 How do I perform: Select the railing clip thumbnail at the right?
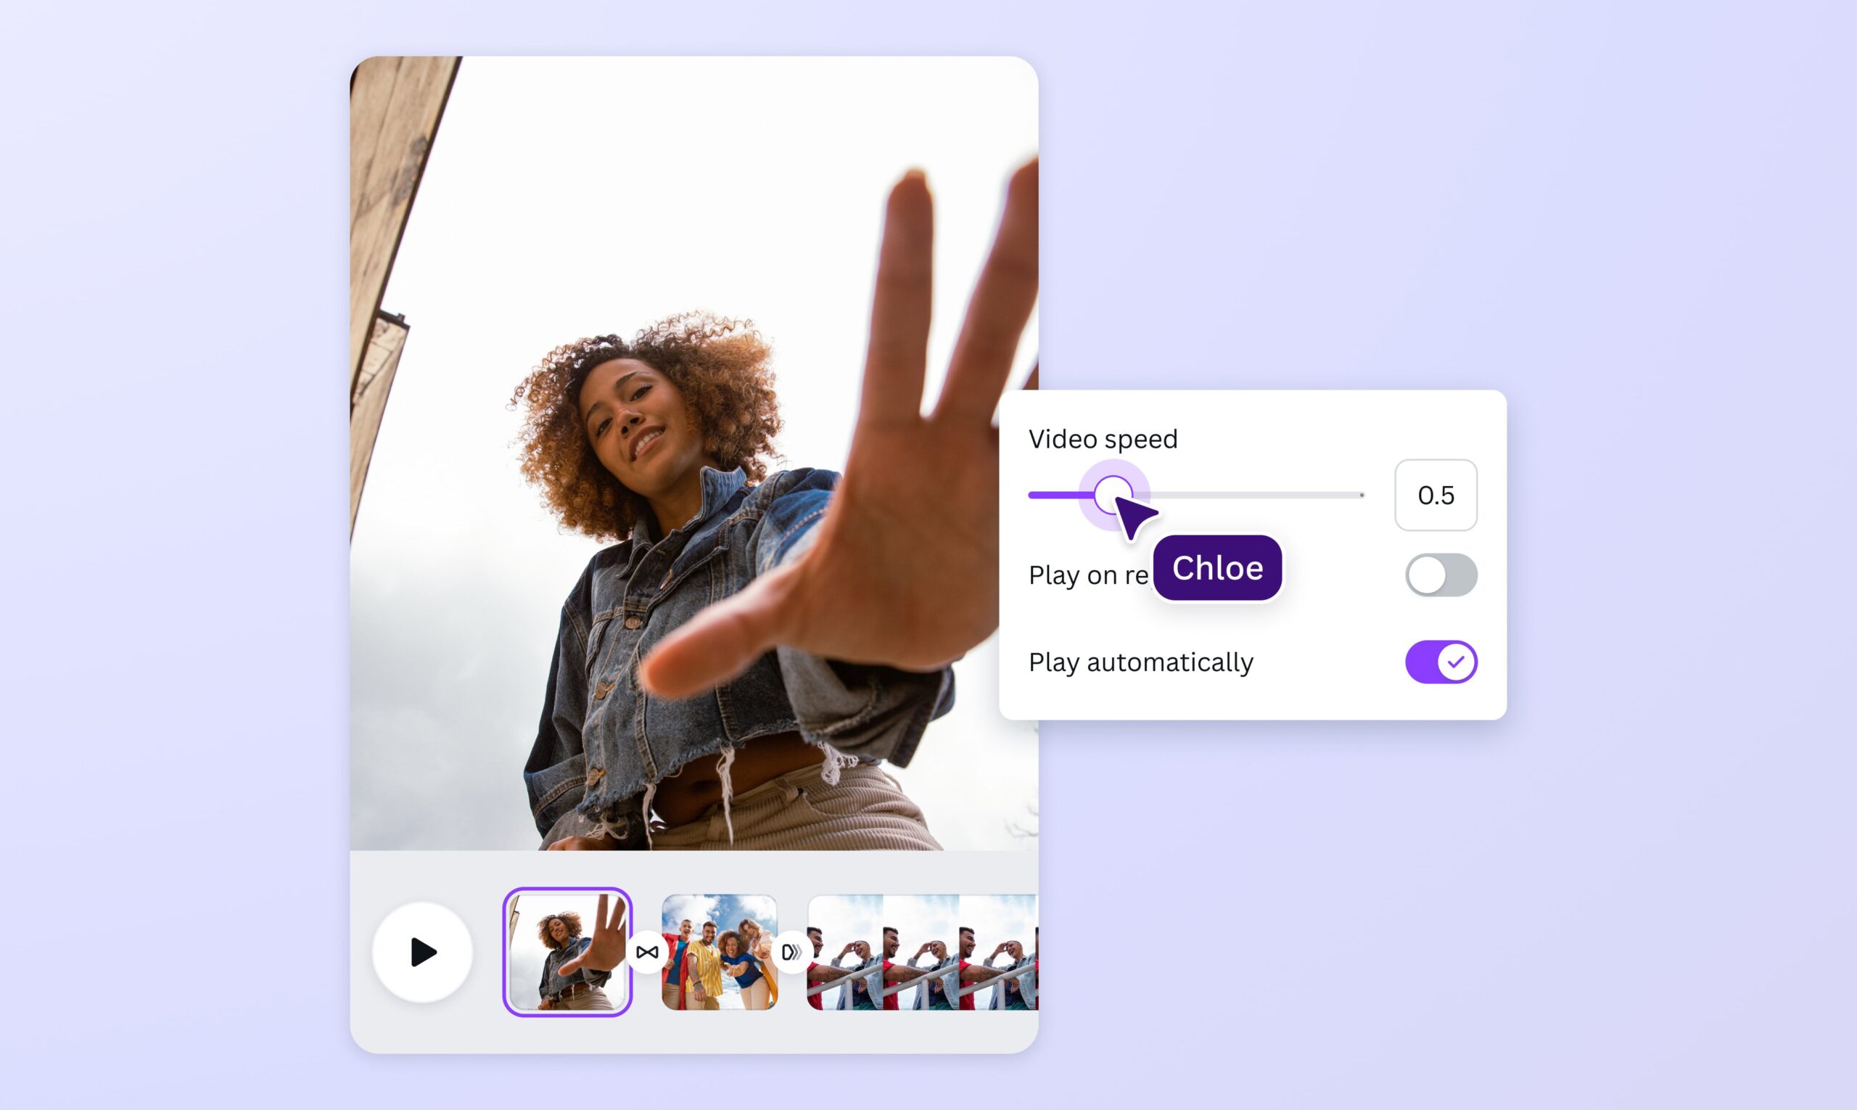coord(920,951)
